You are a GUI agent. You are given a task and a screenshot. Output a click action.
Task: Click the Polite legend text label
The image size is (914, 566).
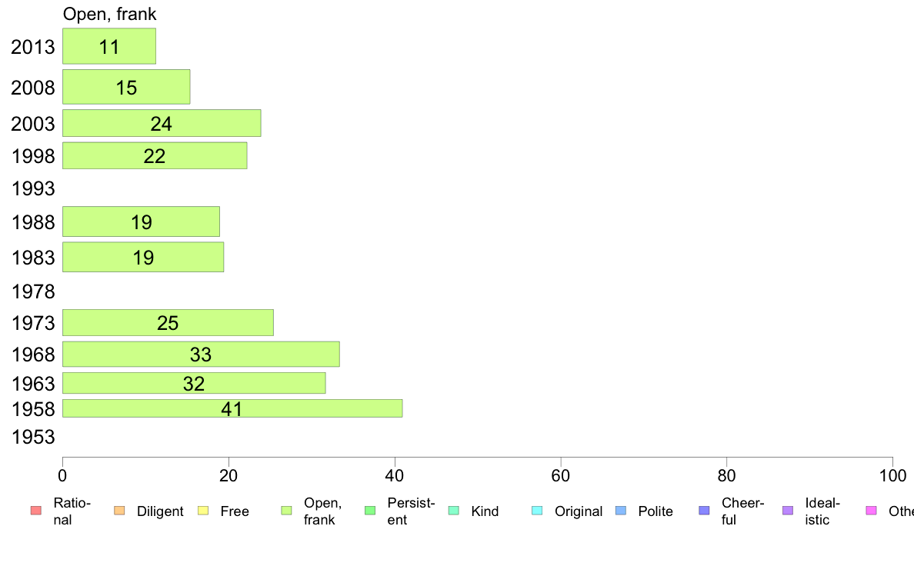pyautogui.click(x=655, y=511)
